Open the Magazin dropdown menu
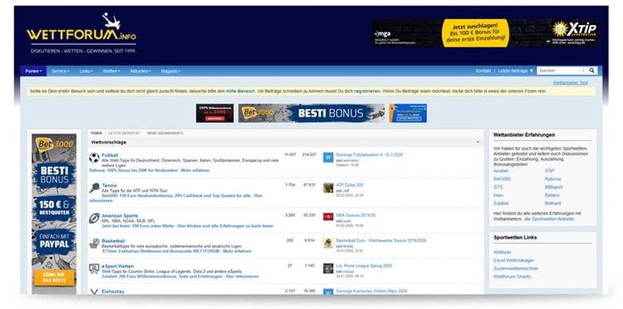This screenshot has height=309, width=623. click(x=170, y=71)
